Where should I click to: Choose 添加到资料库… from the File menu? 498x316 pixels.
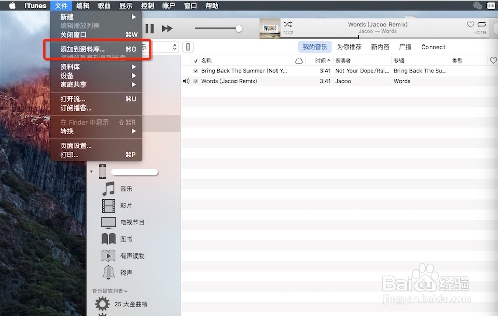coord(96,49)
